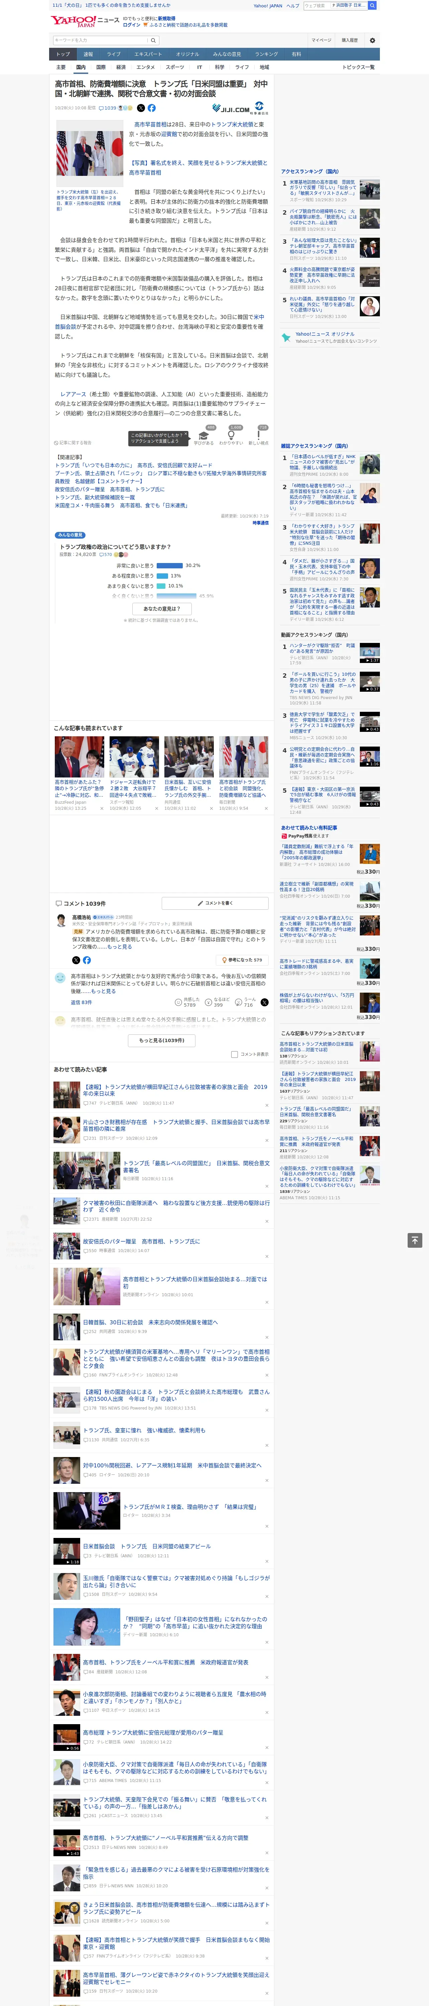Image resolution: width=429 pixels, height=2006 pixels.
Task: Dismiss the 高市首相があしたホワイト recommended card
Action: click(x=101, y=808)
